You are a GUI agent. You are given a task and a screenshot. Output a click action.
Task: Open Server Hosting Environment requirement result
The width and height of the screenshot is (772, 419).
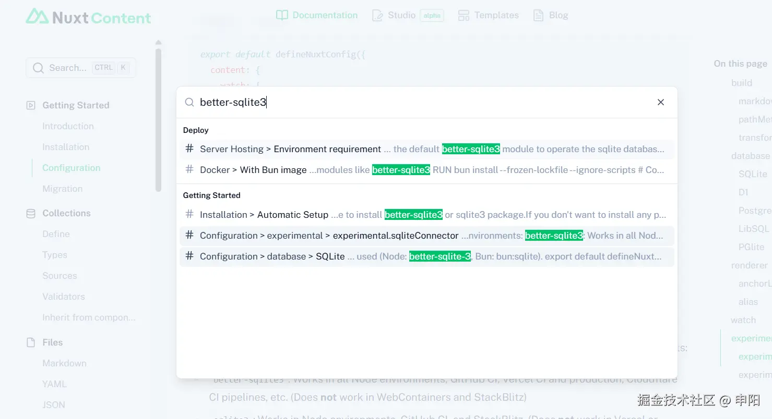[x=427, y=149]
